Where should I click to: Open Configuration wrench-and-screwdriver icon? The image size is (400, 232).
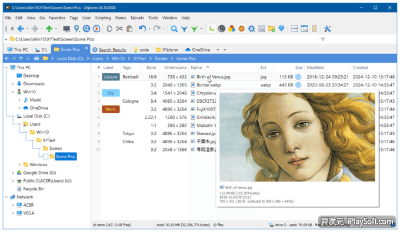(327, 29)
